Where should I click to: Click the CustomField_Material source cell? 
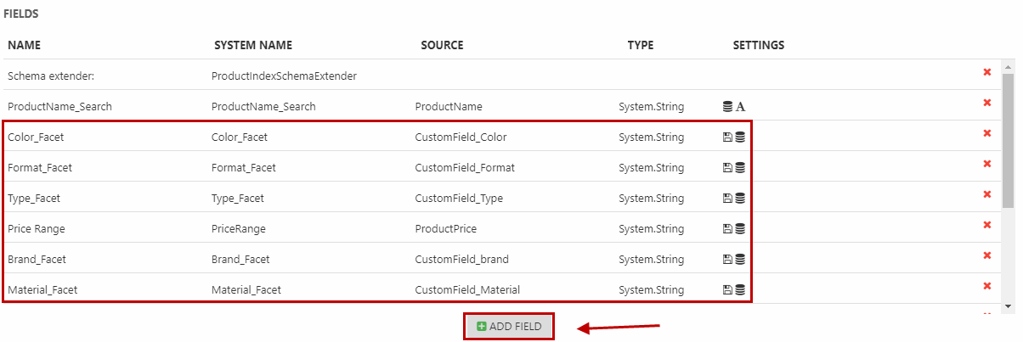pyautogui.click(x=467, y=289)
